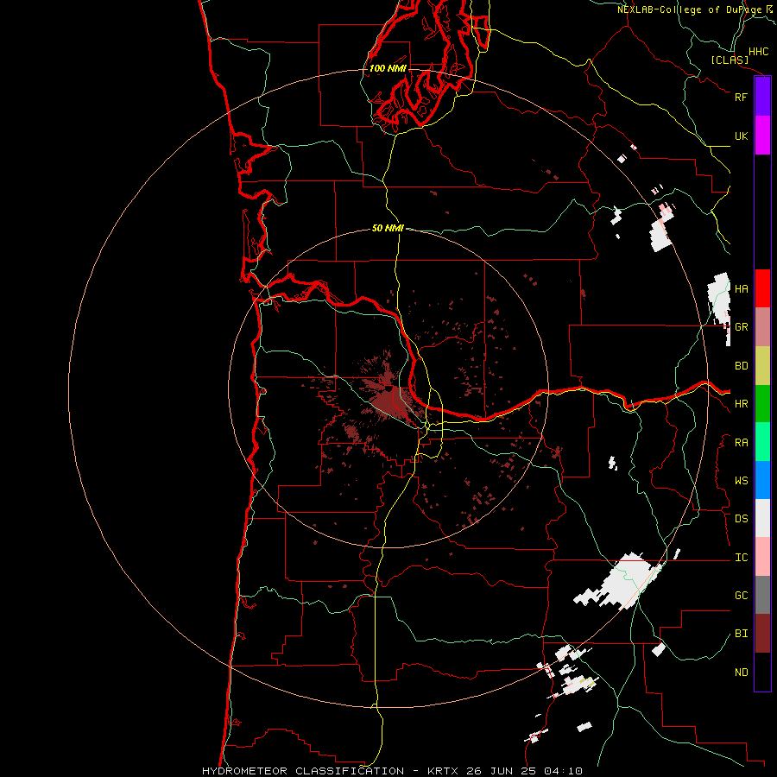
Task: Click the UK magenta legend swatch
Action: pyautogui.click(x=762, y=136)
